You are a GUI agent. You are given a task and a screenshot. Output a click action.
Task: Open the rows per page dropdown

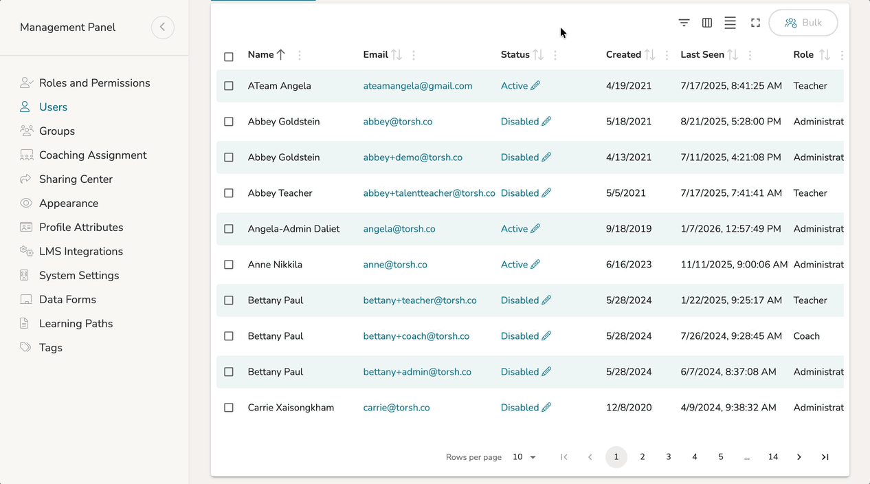click(524, 457)
